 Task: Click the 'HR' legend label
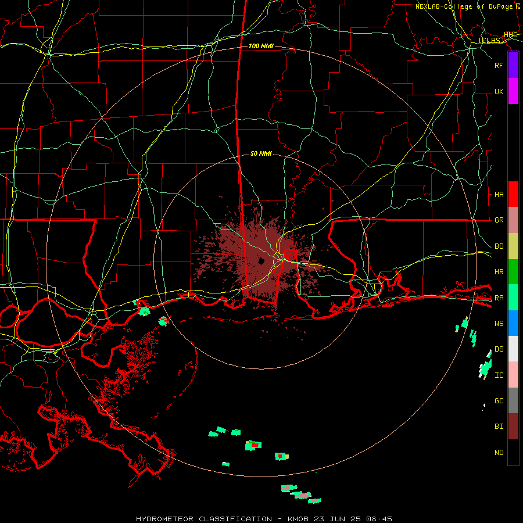[x=499, y=272]
